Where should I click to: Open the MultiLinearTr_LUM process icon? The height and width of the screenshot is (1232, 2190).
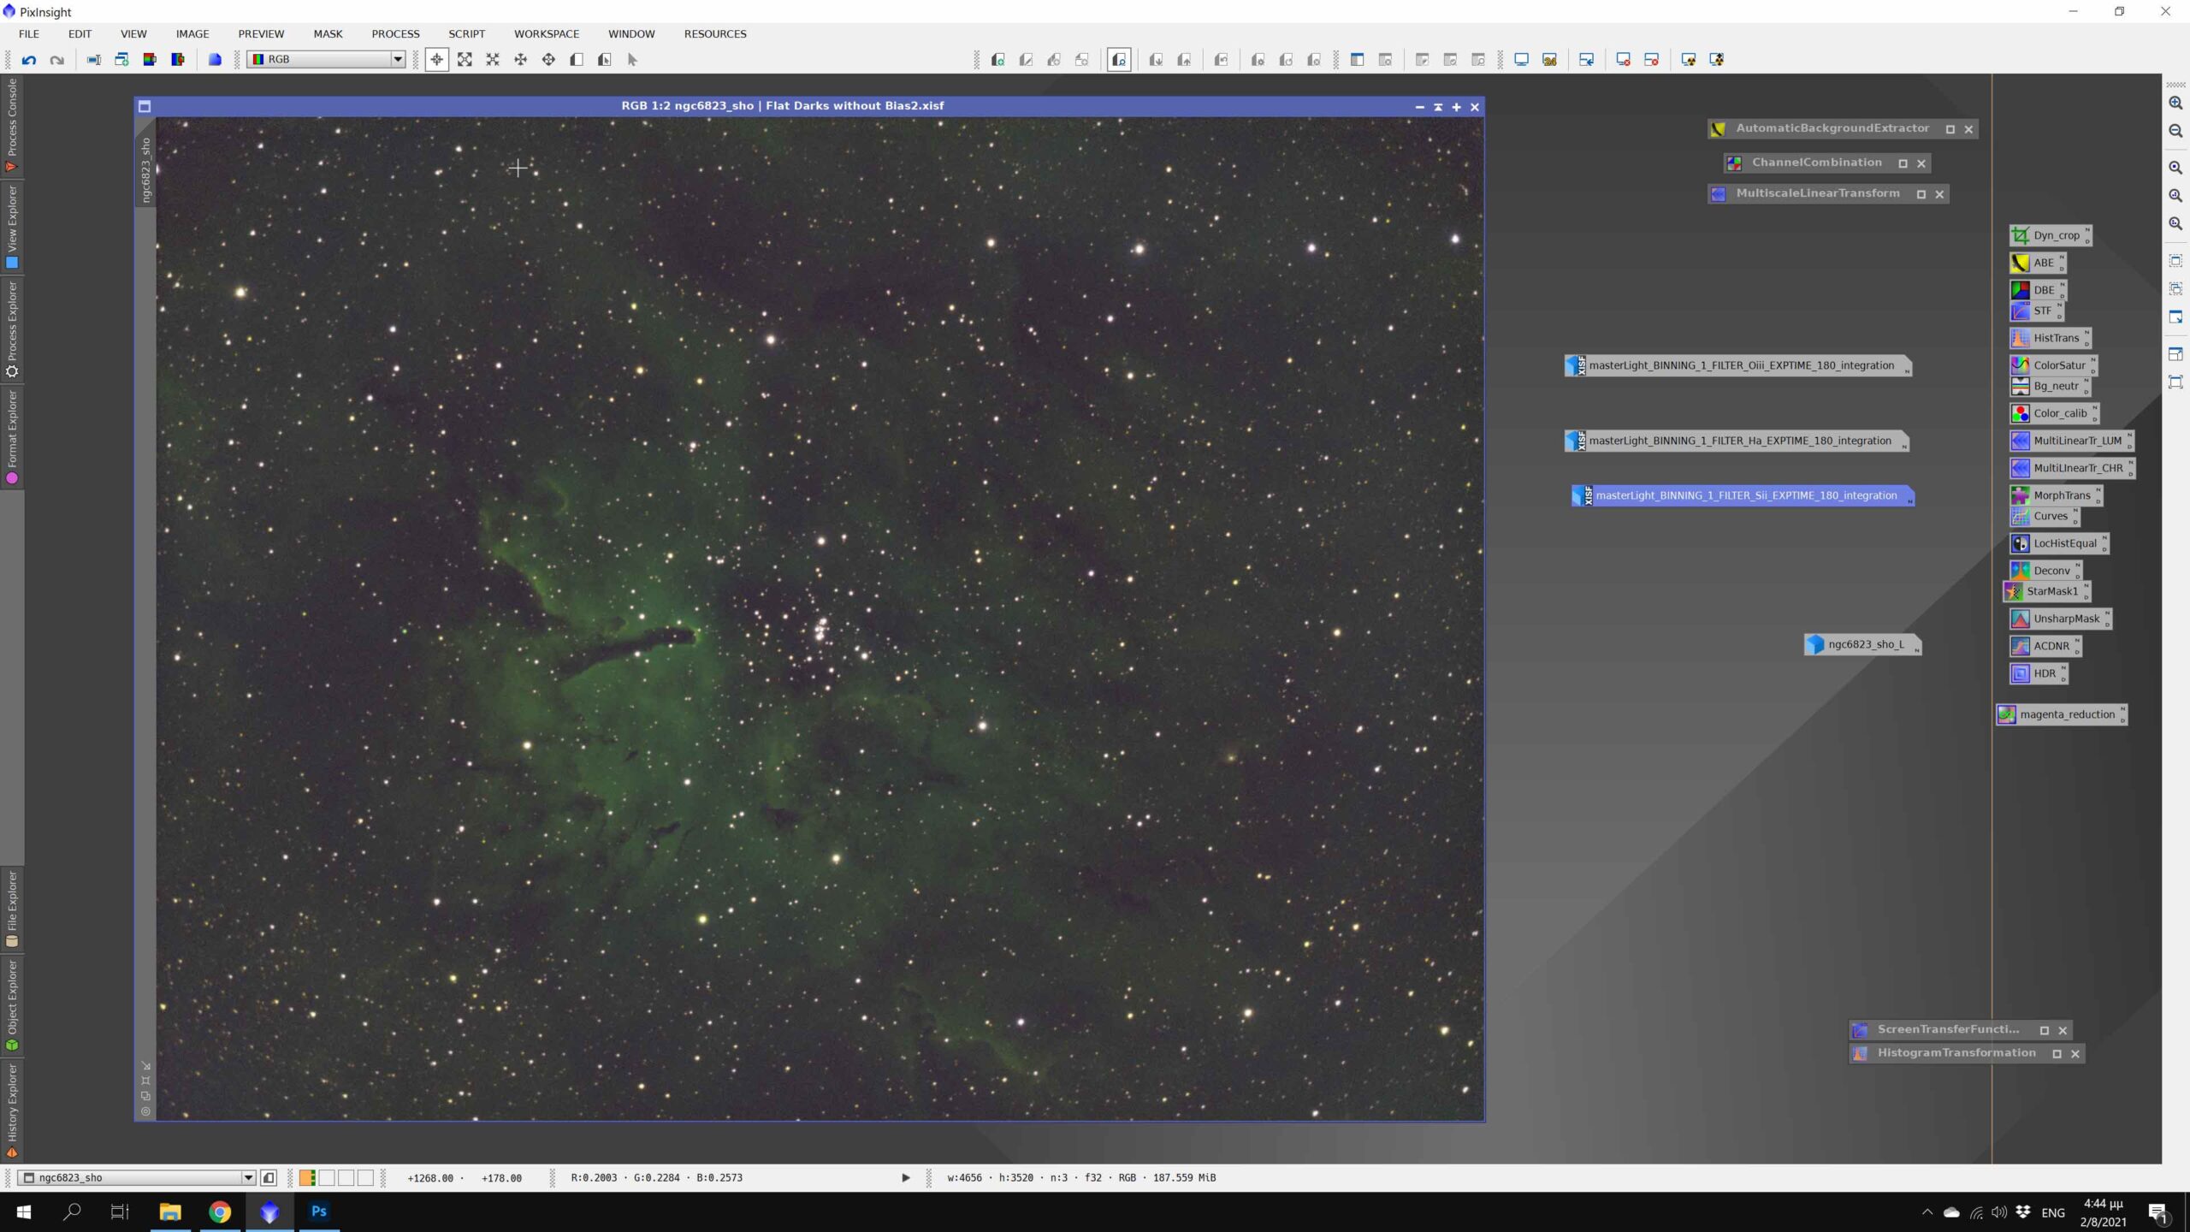pos(2072,441)
